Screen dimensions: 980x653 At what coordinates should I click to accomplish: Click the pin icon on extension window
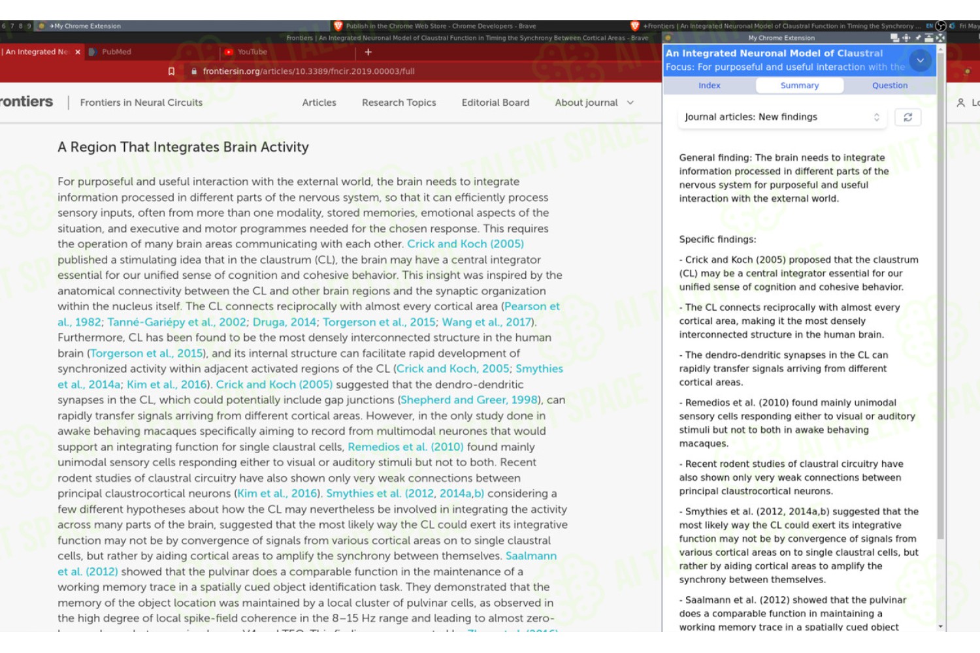point(917,38)
